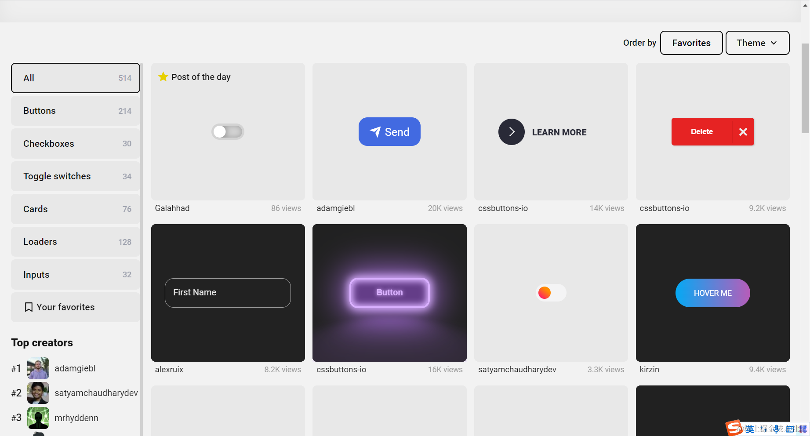Click the page vertical scrollbar thumb

pos(805,88)
